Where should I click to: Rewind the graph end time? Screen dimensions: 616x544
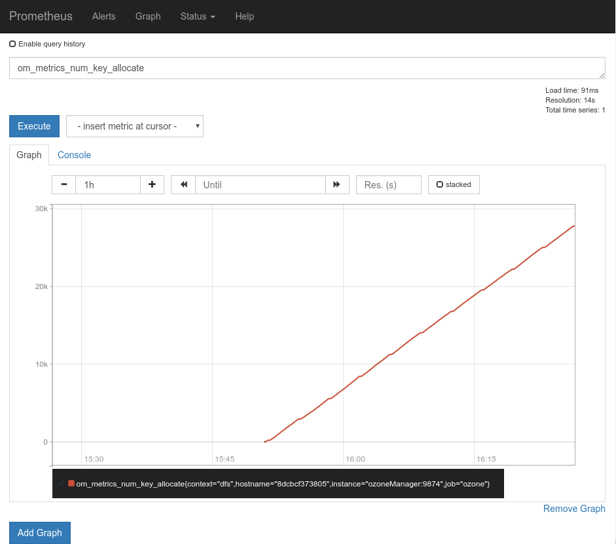point(183,184)
